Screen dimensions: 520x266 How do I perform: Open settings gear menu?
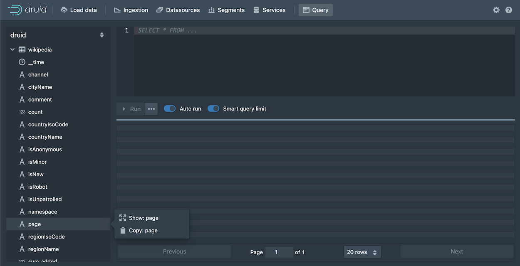(496, 10)
